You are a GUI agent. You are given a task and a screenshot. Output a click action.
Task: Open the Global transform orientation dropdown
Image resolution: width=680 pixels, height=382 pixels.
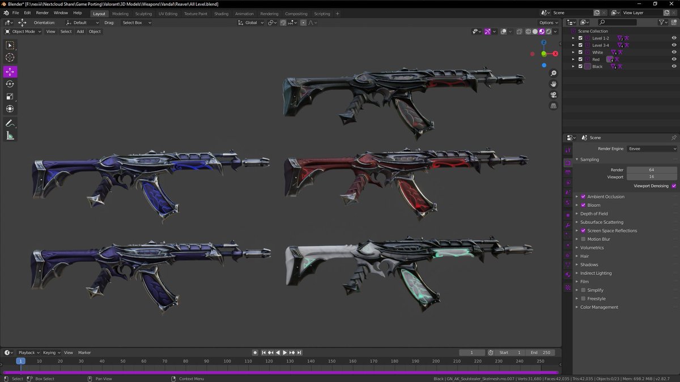pyautogui.click(x=250, y=23)
